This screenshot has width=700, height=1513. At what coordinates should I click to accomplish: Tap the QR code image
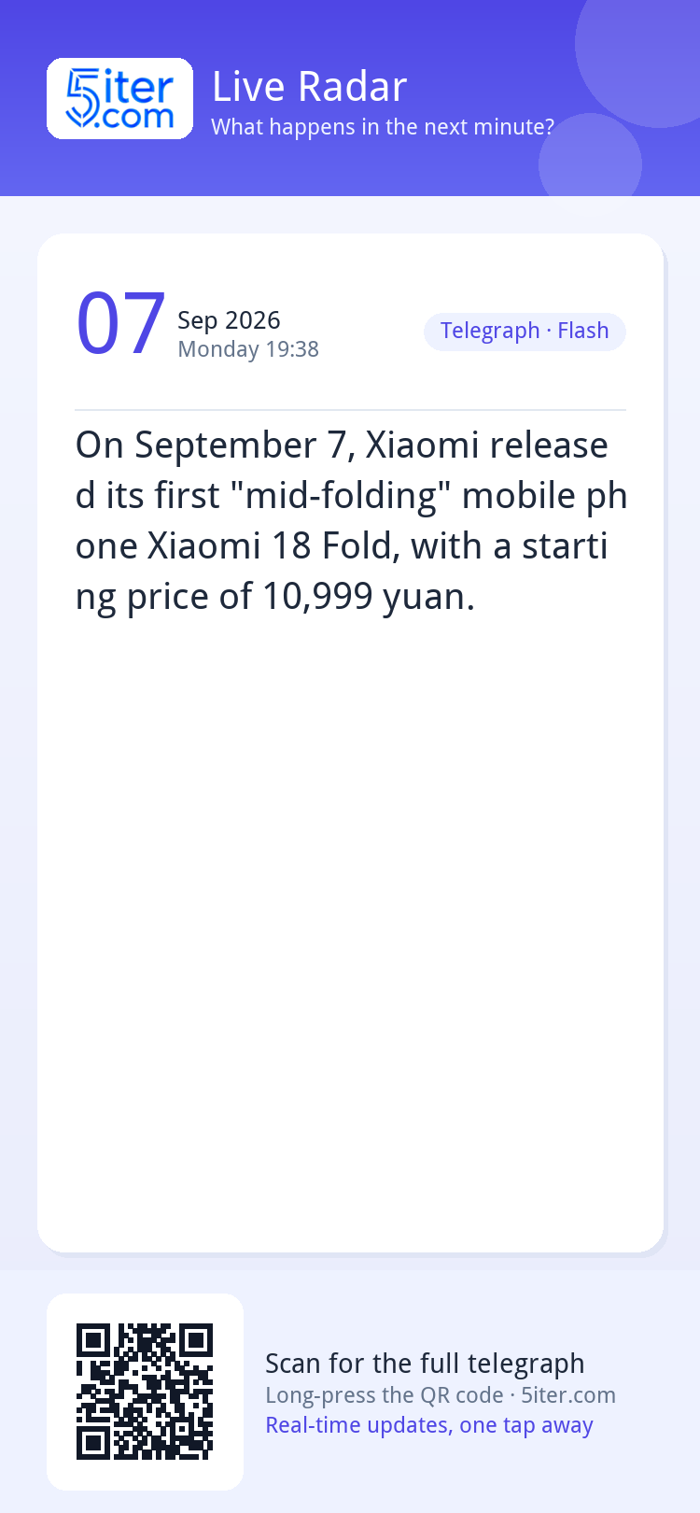click(145, 1392)
